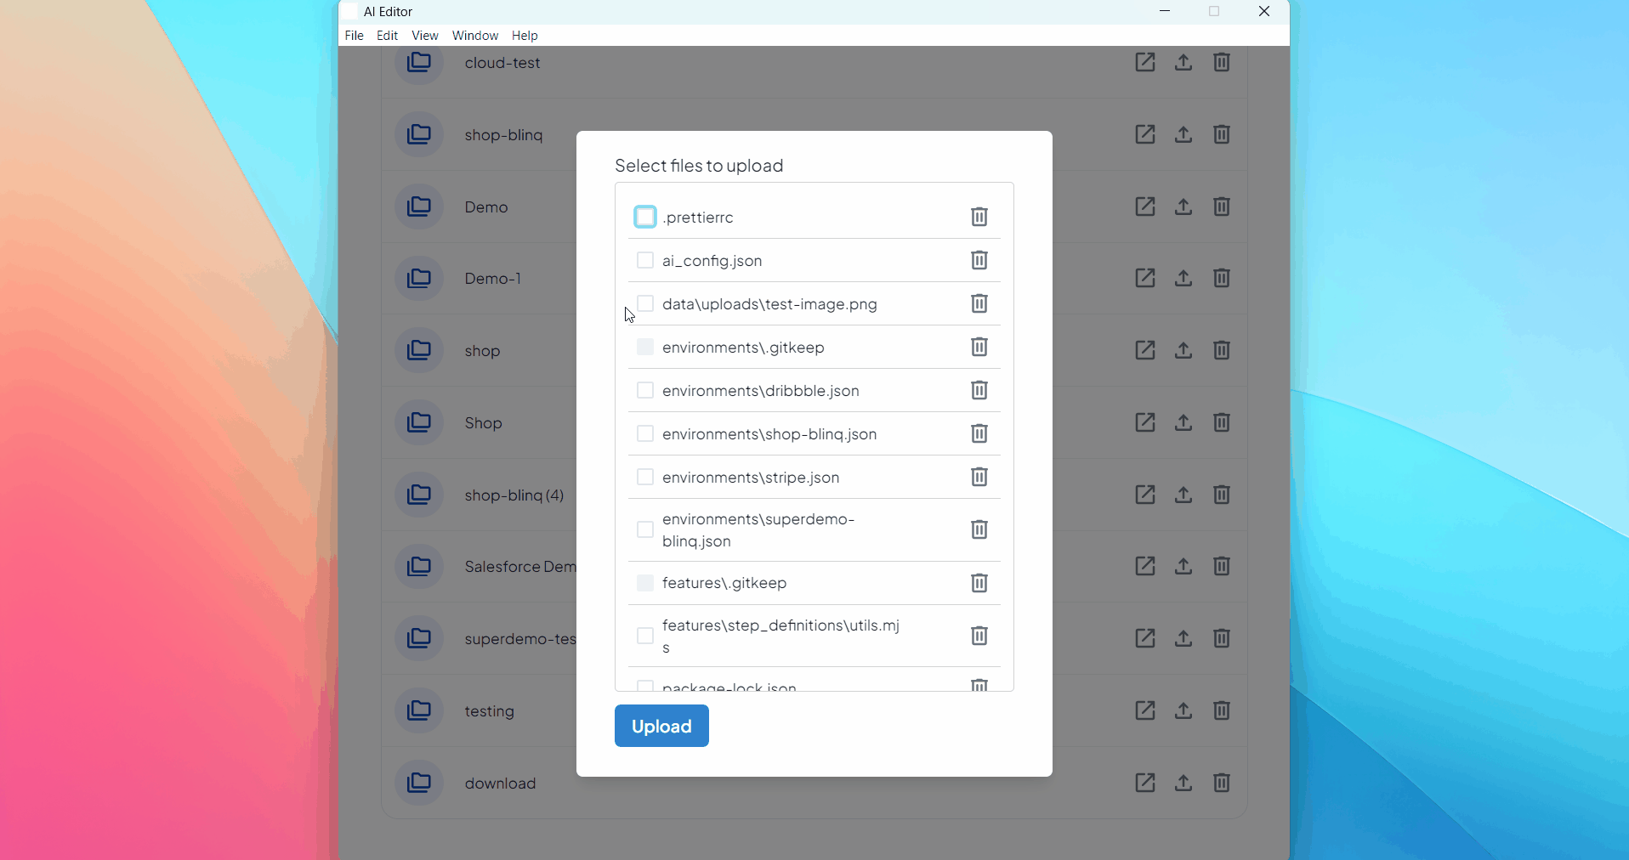Check the environments\dribbble.json checkbox
Image resolution: width=1629 pixels, height=860 pixels.
pyautogui.click(x=644, y=390)
